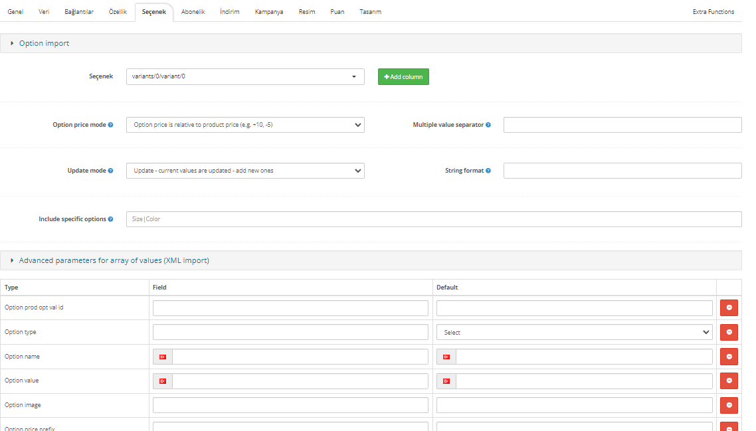
Task: Click help icon next to Multiple value separator
Action: point(488,125)
